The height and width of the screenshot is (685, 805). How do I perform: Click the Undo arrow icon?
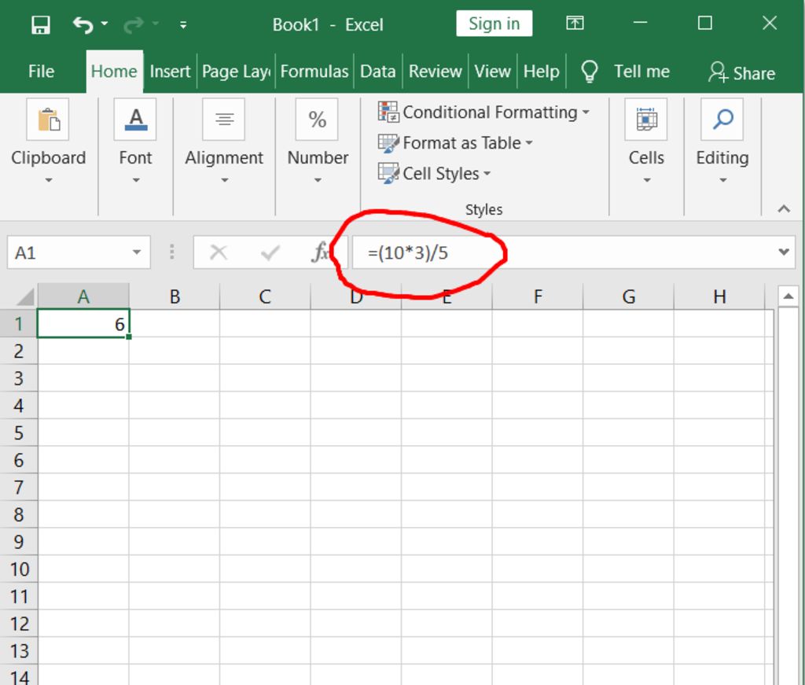[x=83, y=24]
